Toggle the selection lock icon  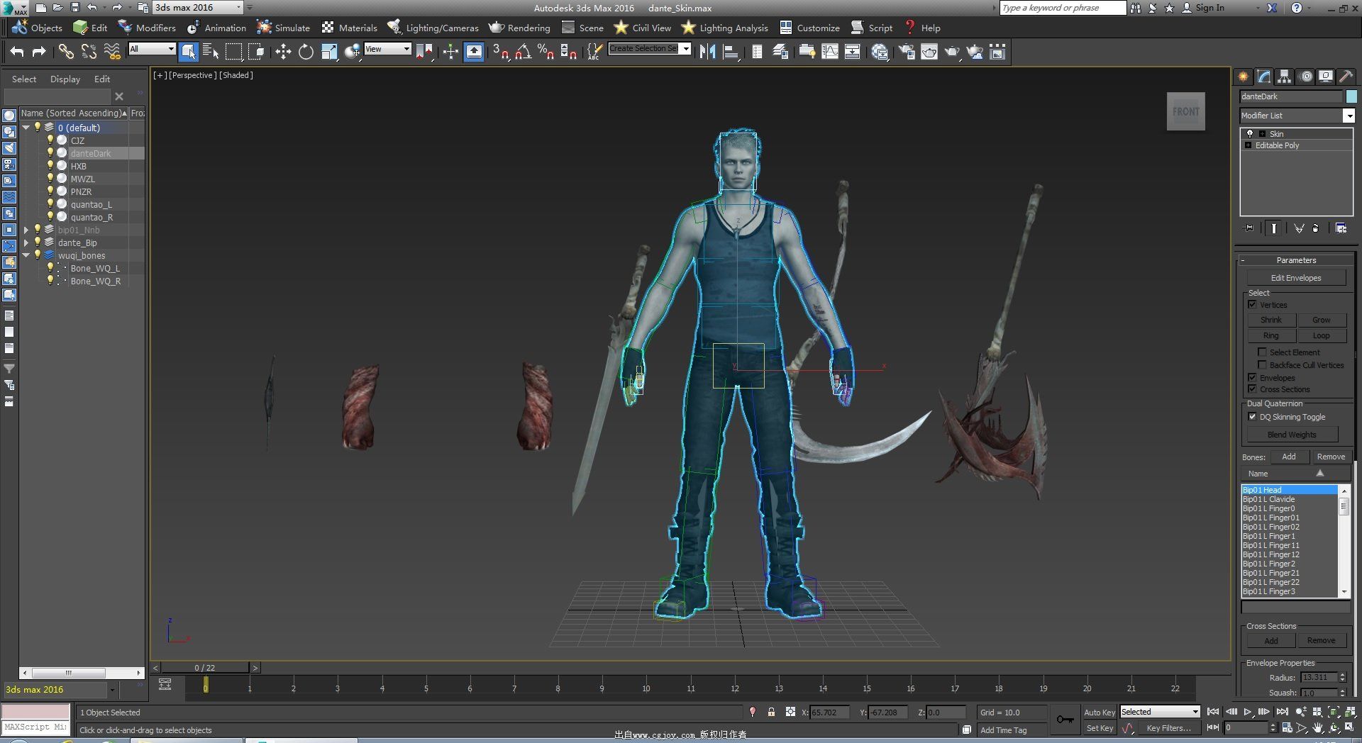[771, 712]
